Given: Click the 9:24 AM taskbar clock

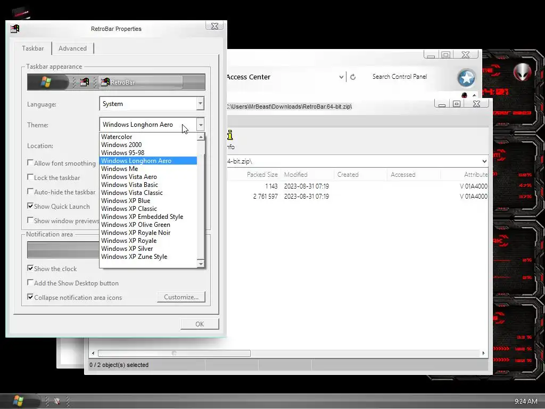Looking at the screenshot, I should (526, 402).
